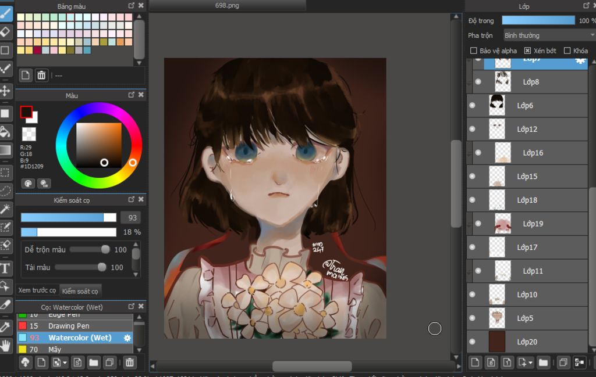Undock the Màu color panel
This screenshot has width=596, height=377.
tap(131, 95)
